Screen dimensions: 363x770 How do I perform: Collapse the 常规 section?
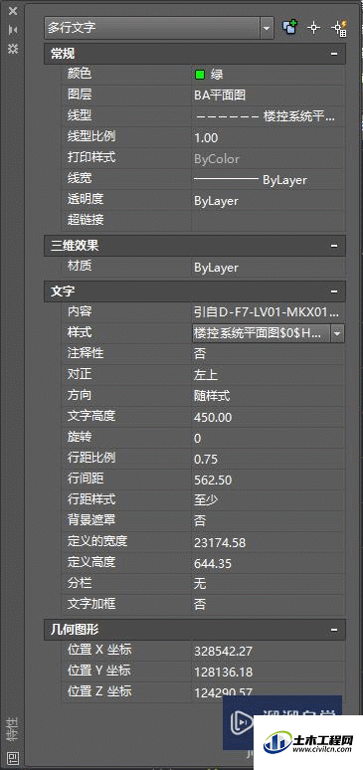[x=334, y=54]
